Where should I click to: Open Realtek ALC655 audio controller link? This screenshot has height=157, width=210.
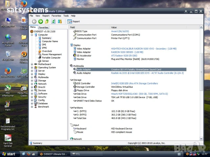pyautogui.click(x=147, y=73)
